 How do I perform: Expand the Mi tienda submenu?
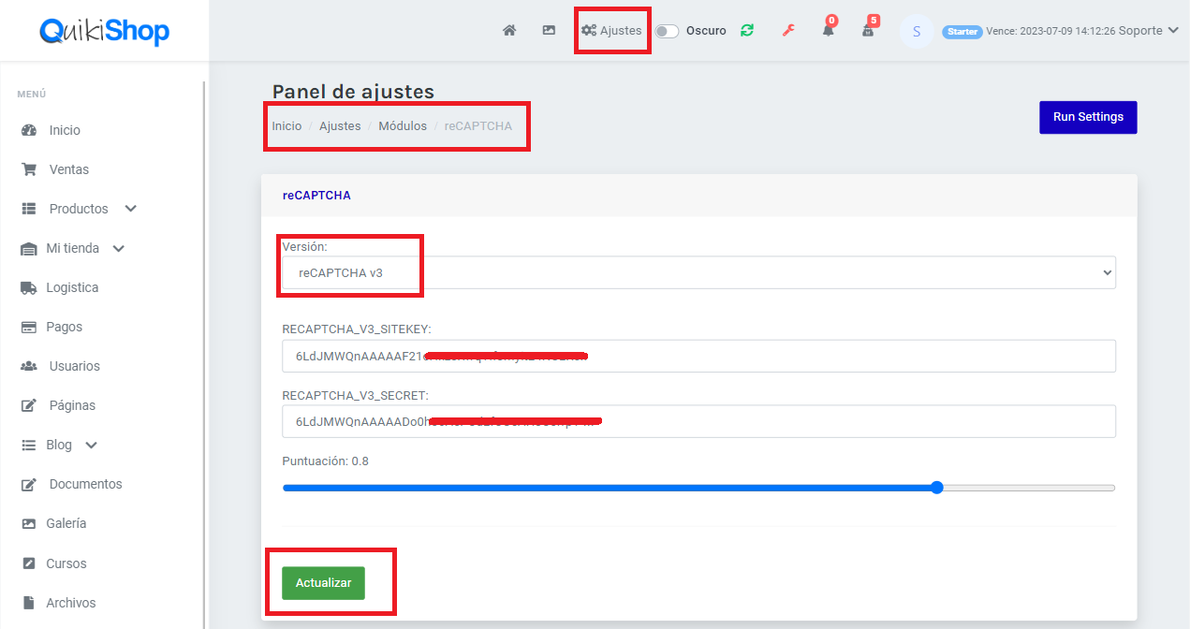[x=118, y=248]
